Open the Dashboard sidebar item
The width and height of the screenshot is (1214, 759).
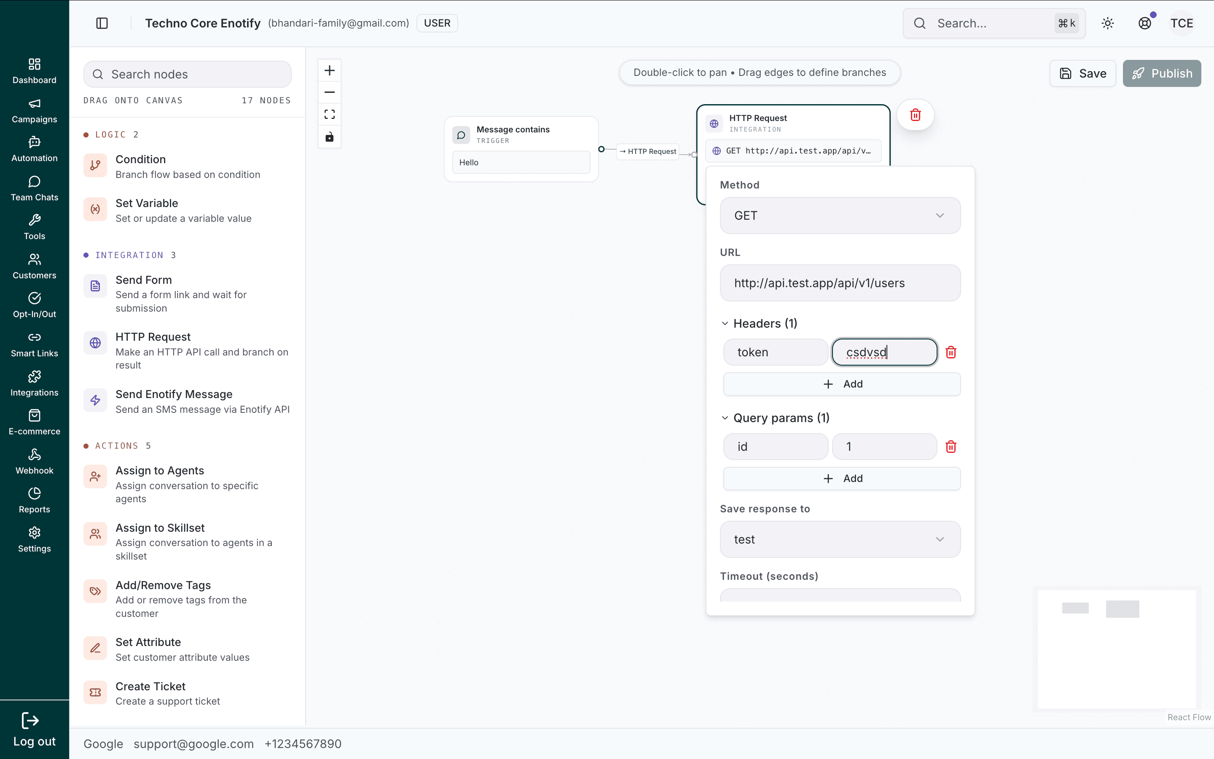[34, 71]
